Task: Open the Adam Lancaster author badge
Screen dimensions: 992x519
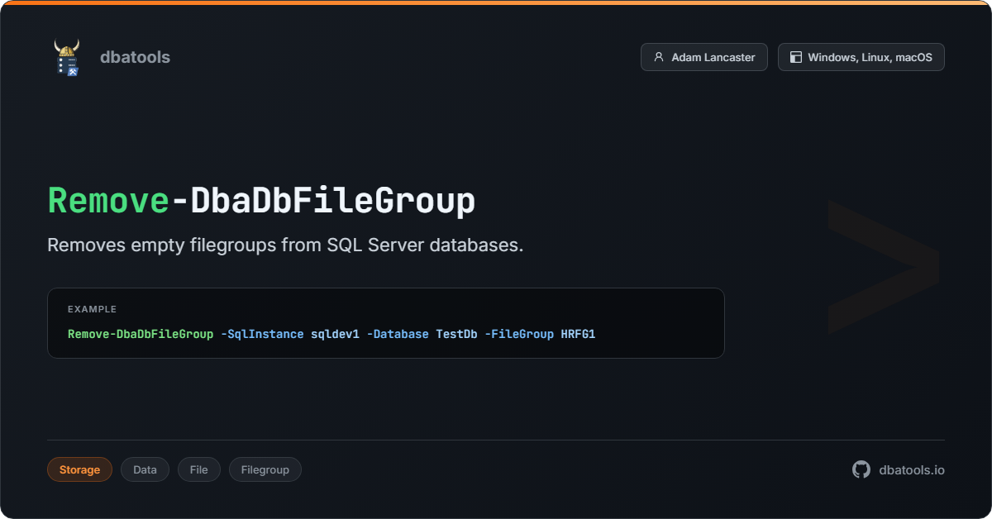Action: point(703,57)
